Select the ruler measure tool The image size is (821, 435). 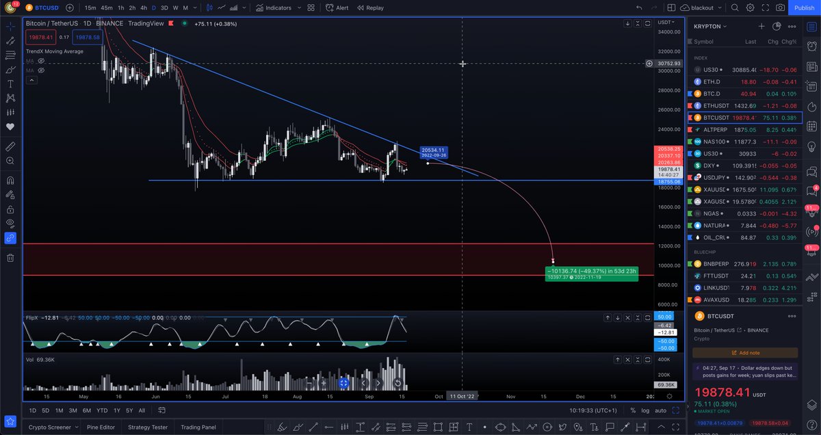(x=10, y=146)
